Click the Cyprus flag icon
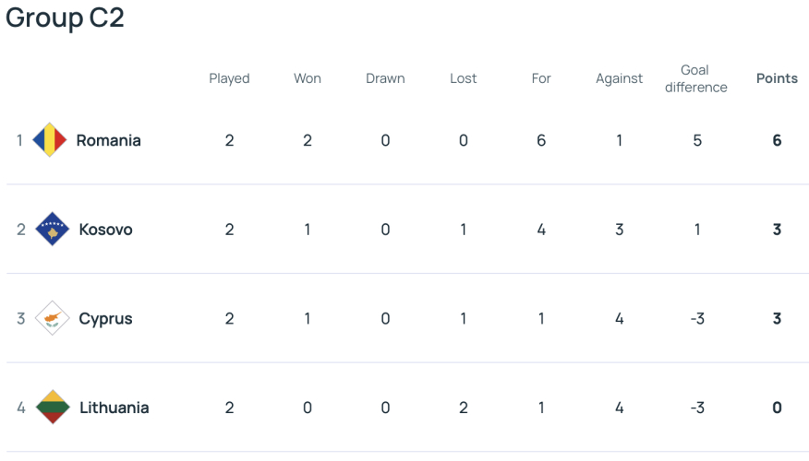 (52, 319)
